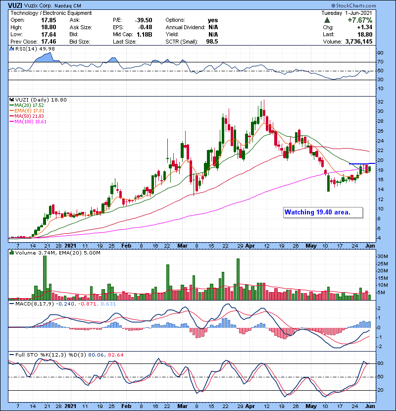Click the green up-triangle change indicator
This screenshot has width=396, height=411.
pyautogui.click(x=327, y=20)
